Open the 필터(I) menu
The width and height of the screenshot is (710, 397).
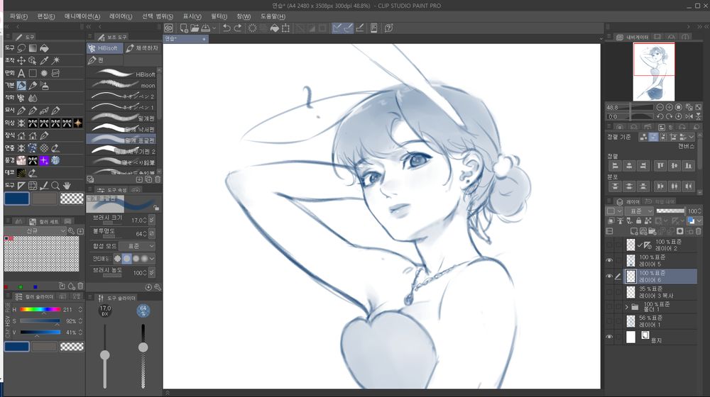coord(219,16)
